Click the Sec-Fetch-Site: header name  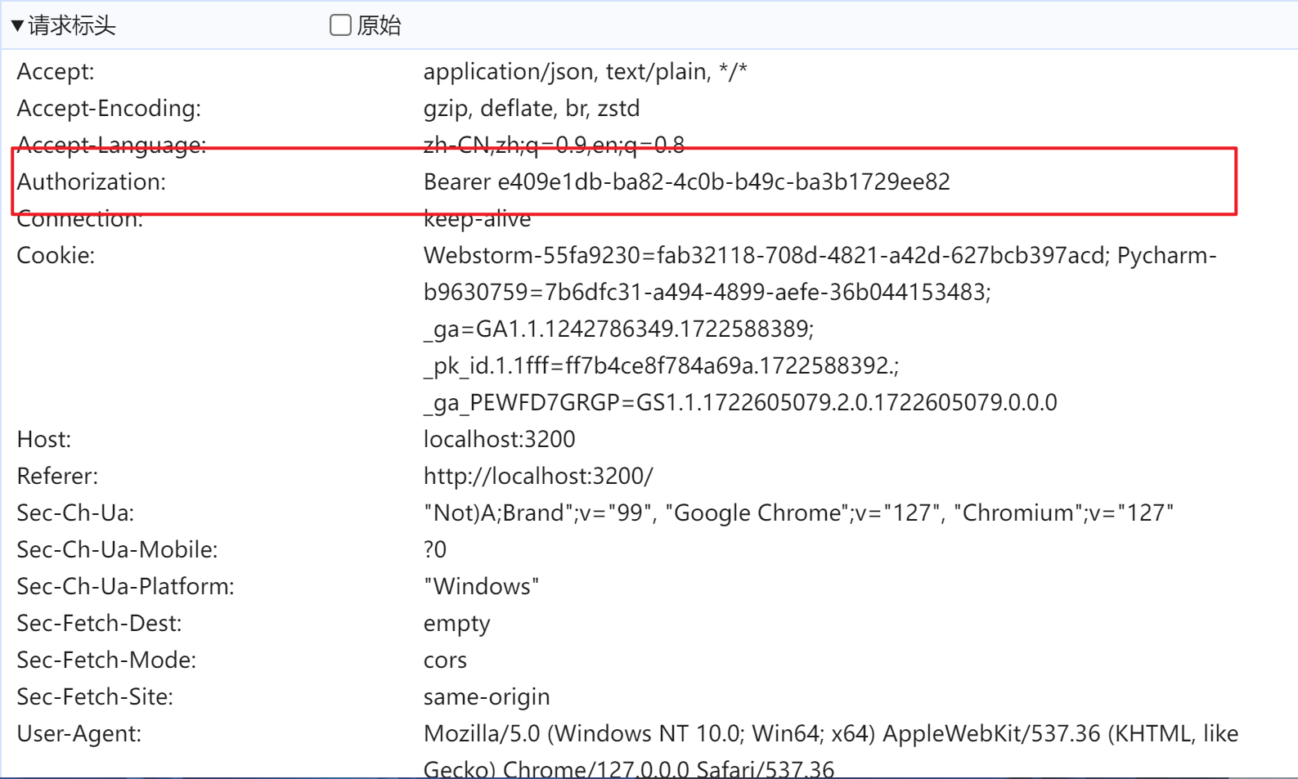pyautogui.click(x=95, y=697)
